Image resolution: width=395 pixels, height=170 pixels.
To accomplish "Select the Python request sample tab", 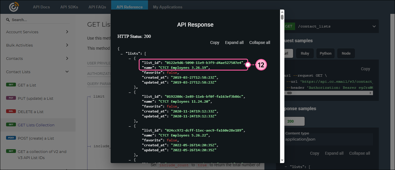I will 325,53.
